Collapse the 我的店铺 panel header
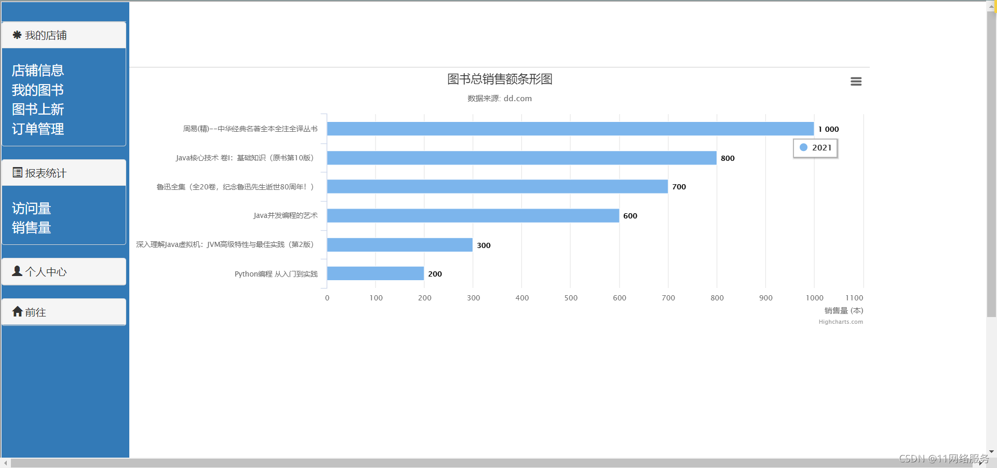997x468 pixels. pos(64,35)
